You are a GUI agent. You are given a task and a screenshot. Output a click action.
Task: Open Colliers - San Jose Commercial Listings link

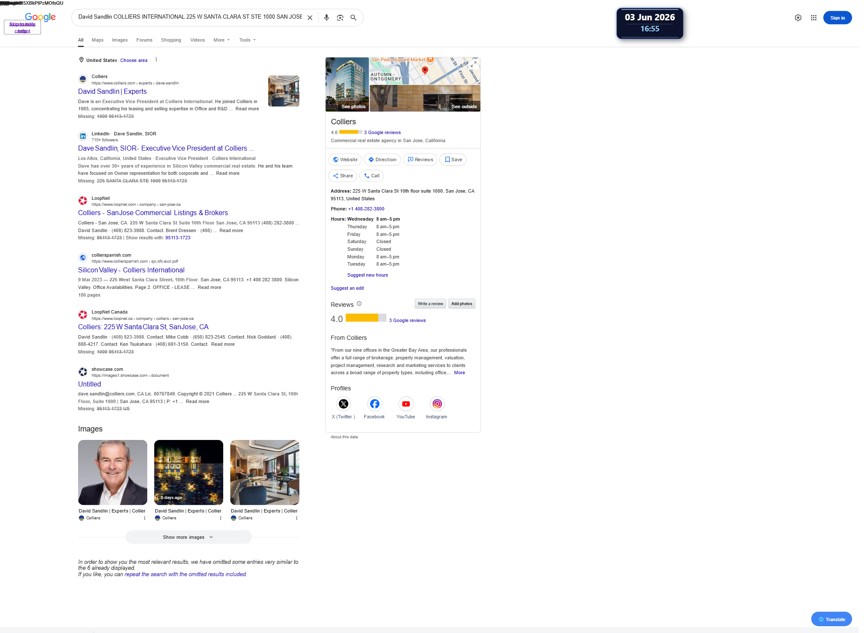(153, 213)
